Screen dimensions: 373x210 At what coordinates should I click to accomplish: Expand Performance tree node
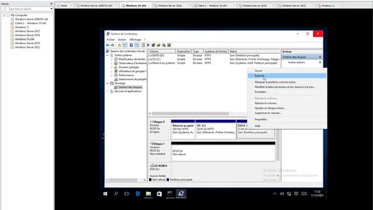pyautogui.click(x=111, y=75)
